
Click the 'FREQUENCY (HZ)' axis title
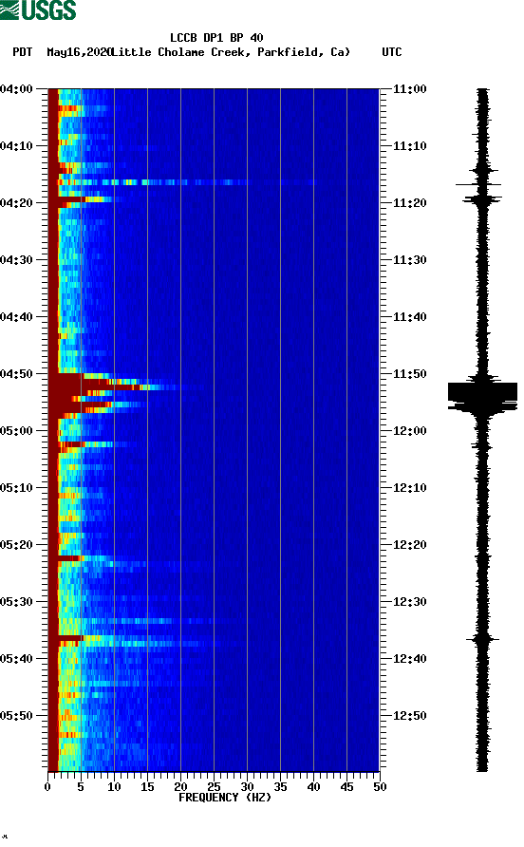[225, 798]
